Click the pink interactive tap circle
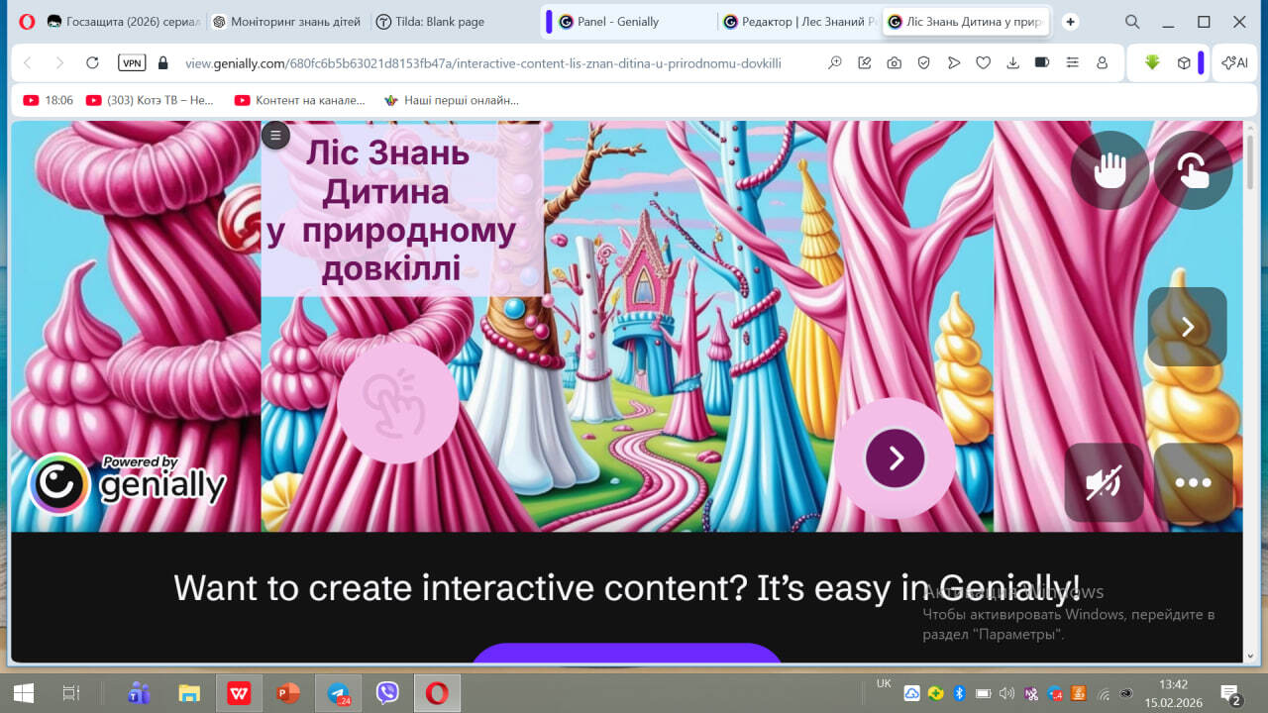The width and height of the screenshot is (1268, 713). (397, 403)
